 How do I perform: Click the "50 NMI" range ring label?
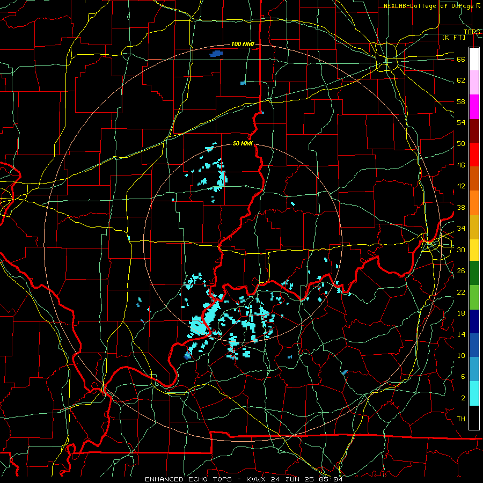(243, 143)
